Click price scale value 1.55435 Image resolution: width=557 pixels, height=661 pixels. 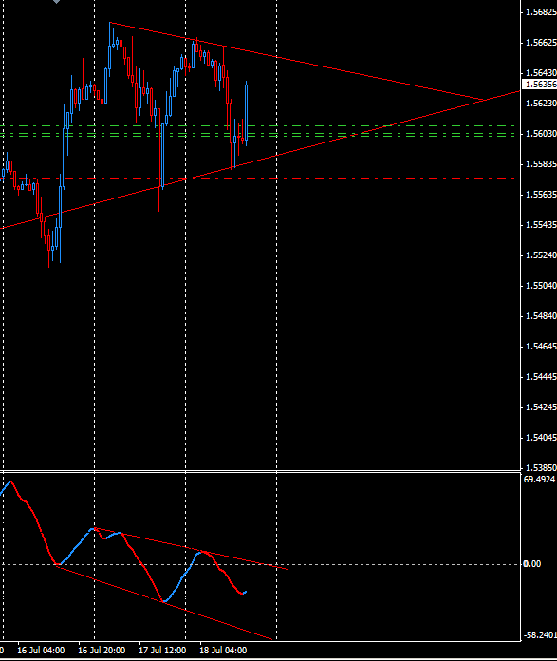[x=541, y=225]
